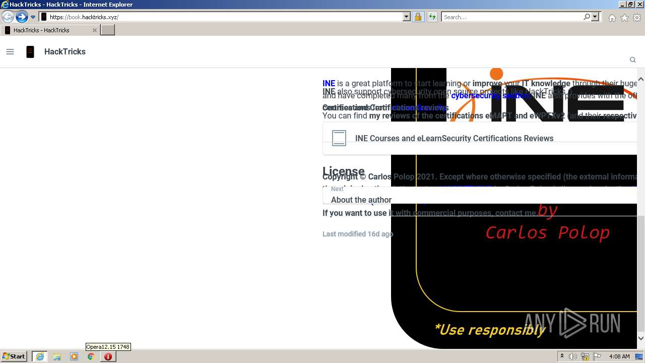645x363 pixels.
Task: Open recent pages dropdown arrow
Action: coord(33,17)
